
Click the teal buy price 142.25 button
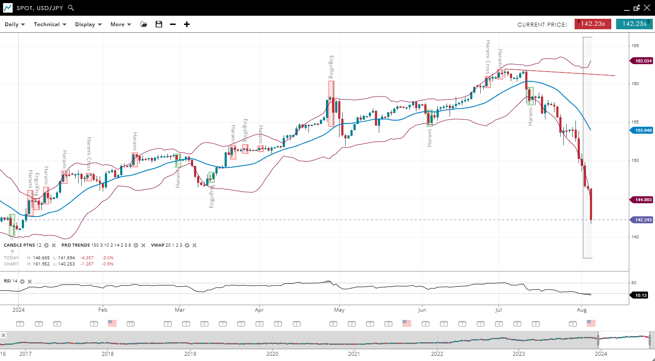point(634,24)
